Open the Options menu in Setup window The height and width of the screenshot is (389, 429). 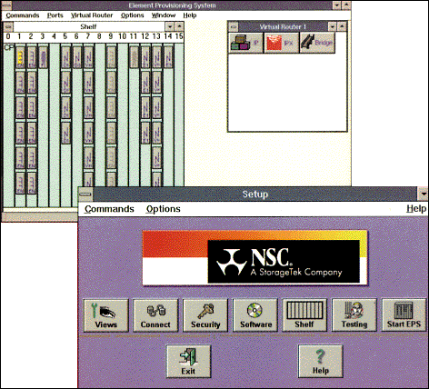coord(163,209)
